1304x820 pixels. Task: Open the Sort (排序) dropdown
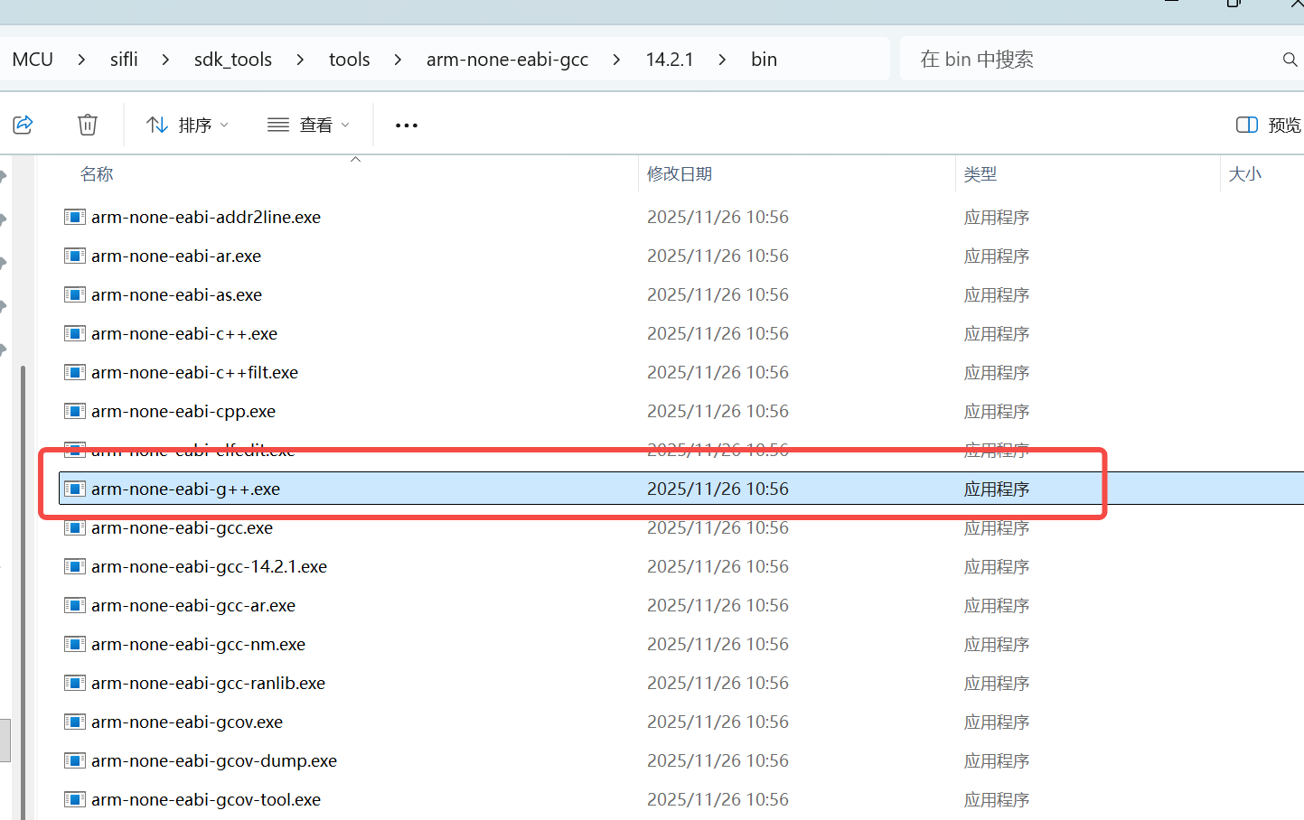coord(187,126)
